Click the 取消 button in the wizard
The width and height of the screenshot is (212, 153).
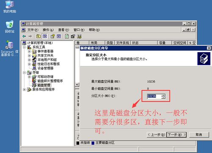click(x=199, y=135)
